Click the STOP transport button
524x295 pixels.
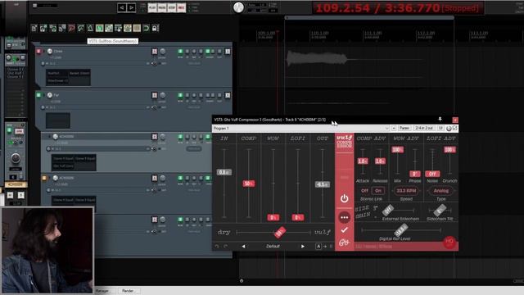(172, 7)
